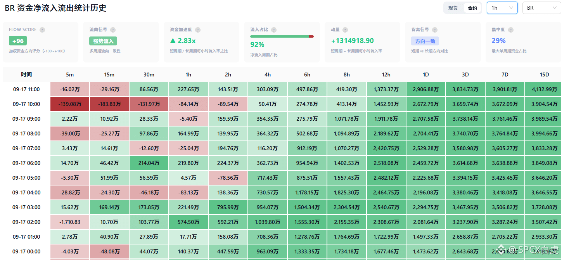Click the 1h dropdown chevron arrow
The image size is (562, 260).
511,8
